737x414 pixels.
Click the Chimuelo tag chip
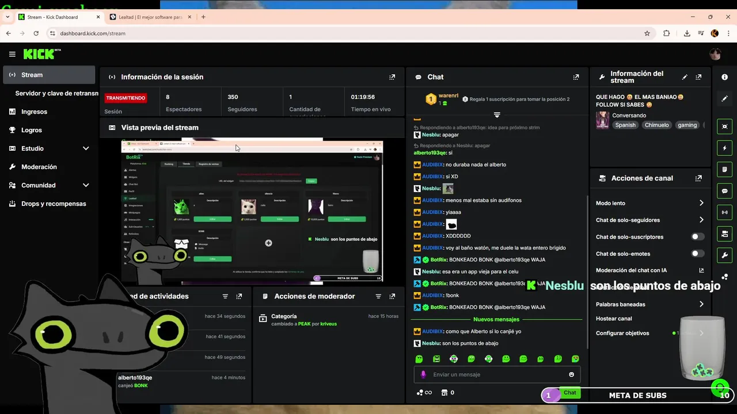tap(656, 125)
